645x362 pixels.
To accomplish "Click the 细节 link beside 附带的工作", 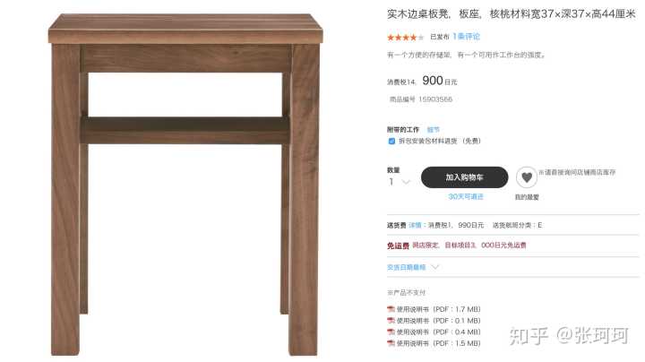I will pyautogui.click(x=434, y=130).
